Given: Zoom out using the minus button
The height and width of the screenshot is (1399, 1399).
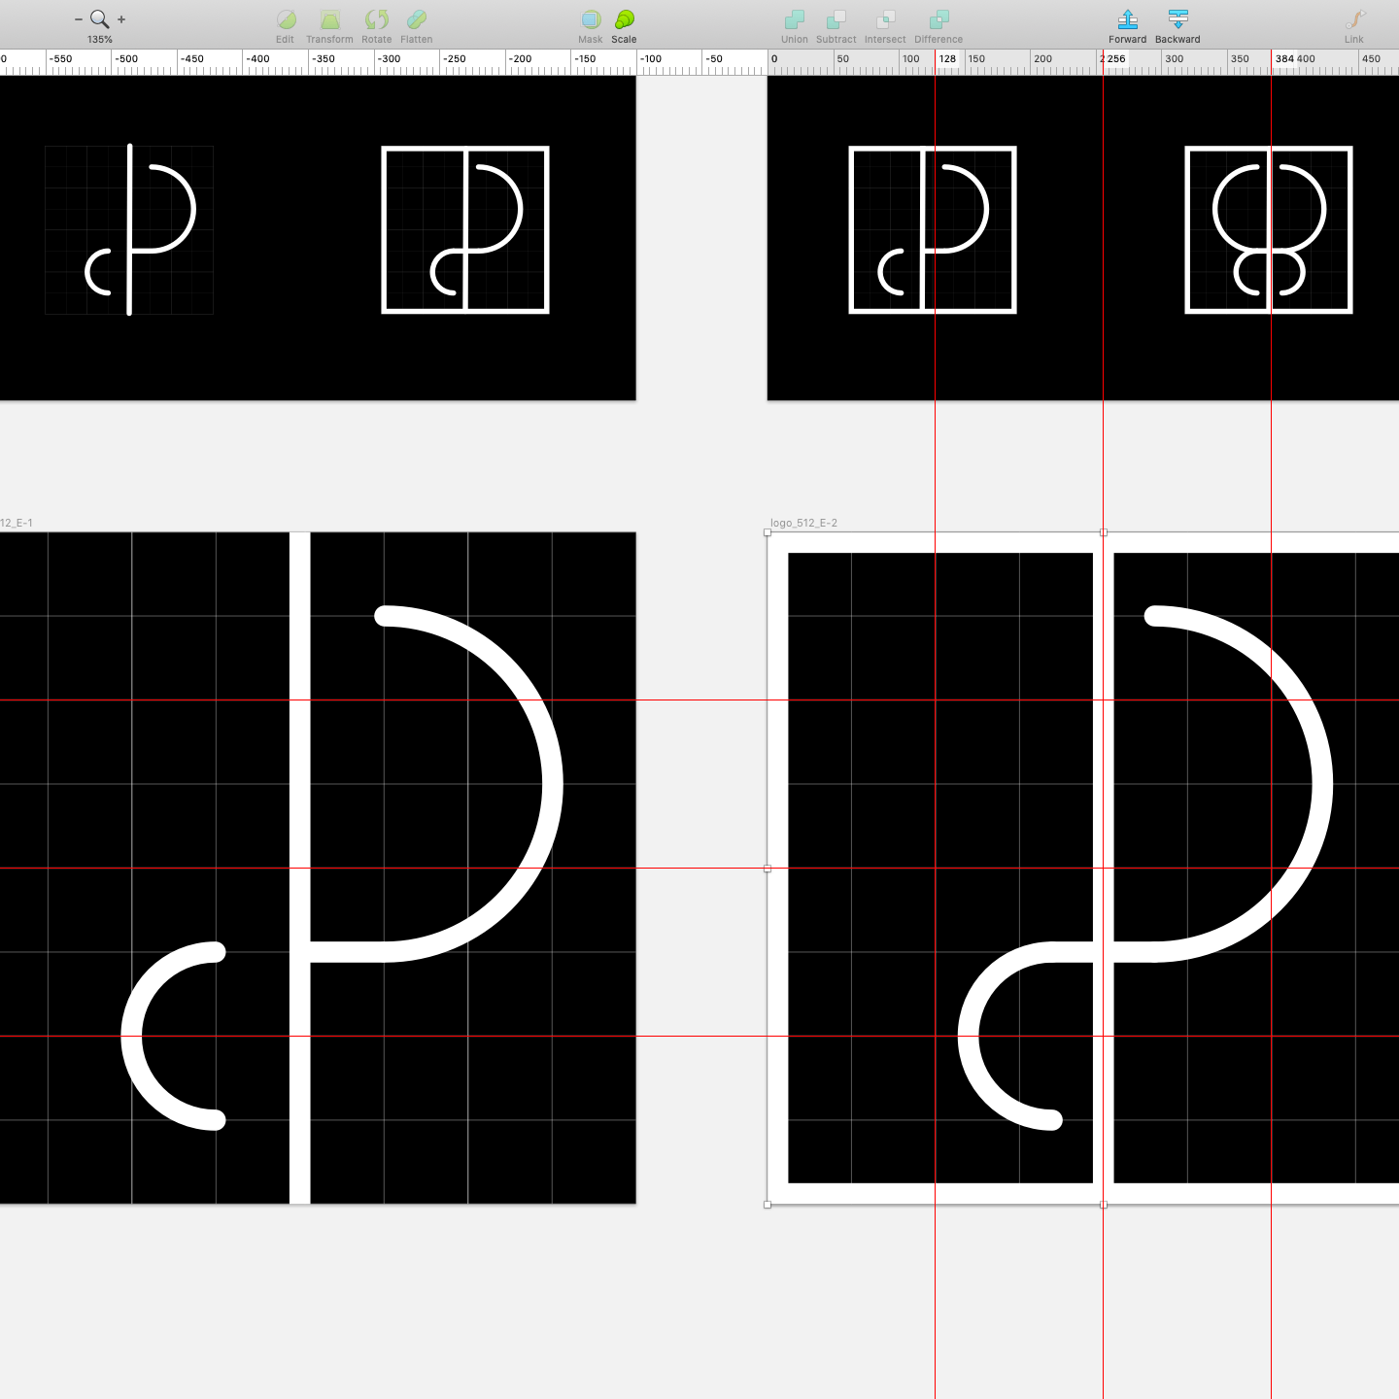Looking at the screenshot, I should click(79, 19).
